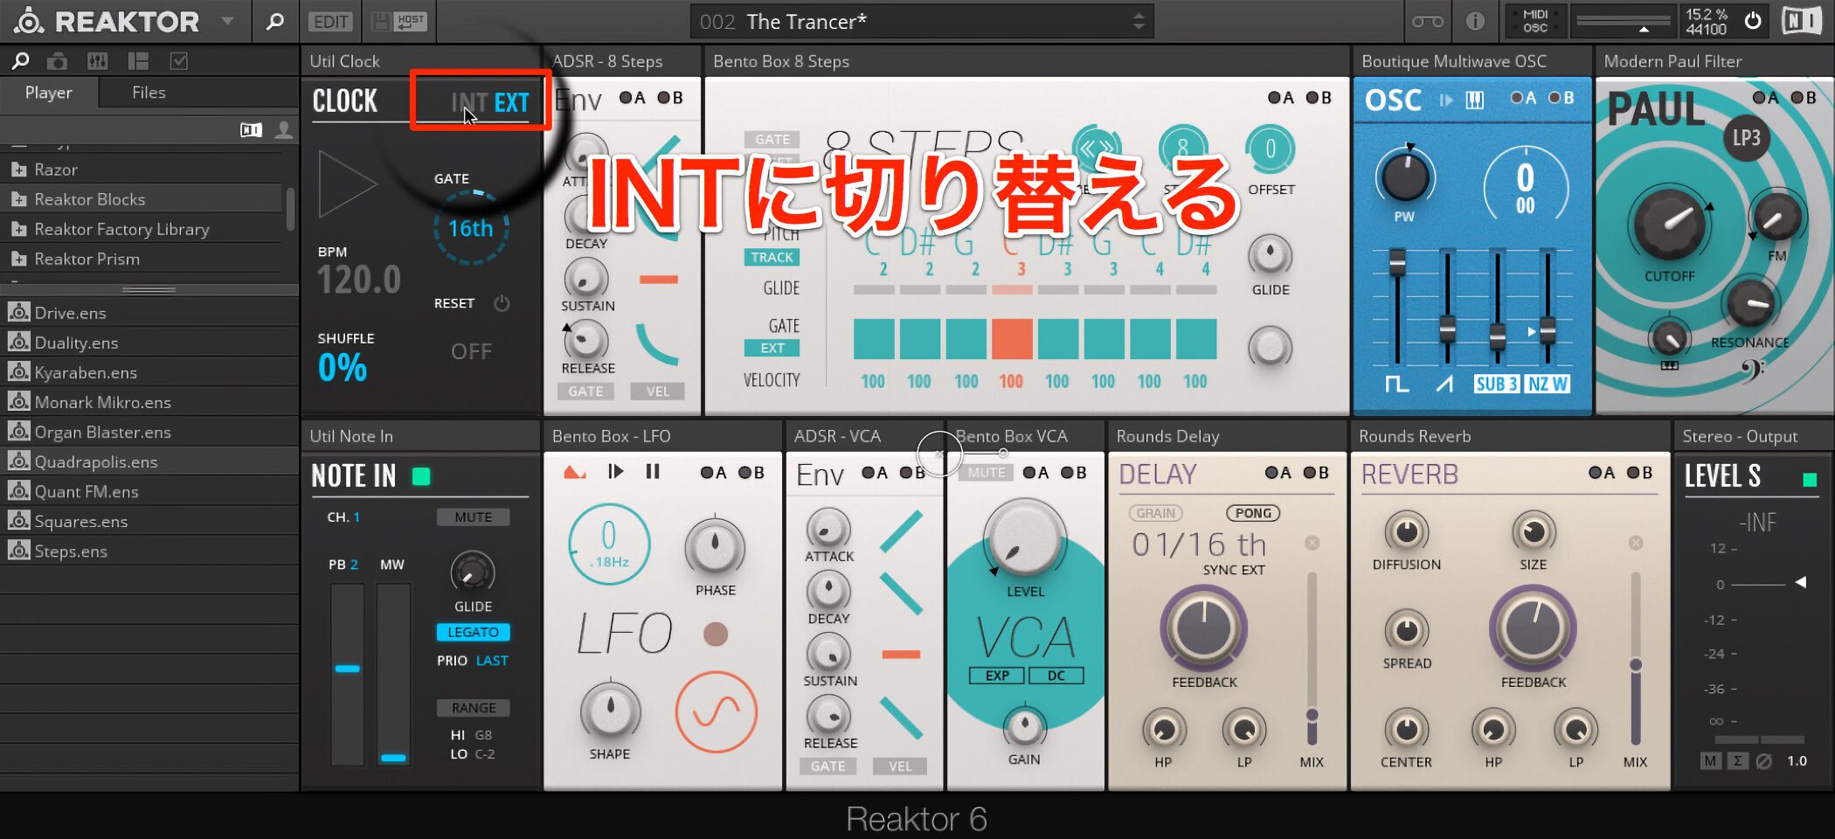Open the snapshots camera tab in sidebar
Screen dimensions: 1835x839
[58, 61]
